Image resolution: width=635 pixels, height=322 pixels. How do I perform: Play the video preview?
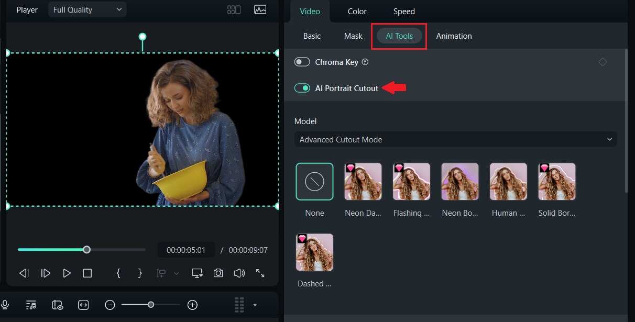point(67,273)
